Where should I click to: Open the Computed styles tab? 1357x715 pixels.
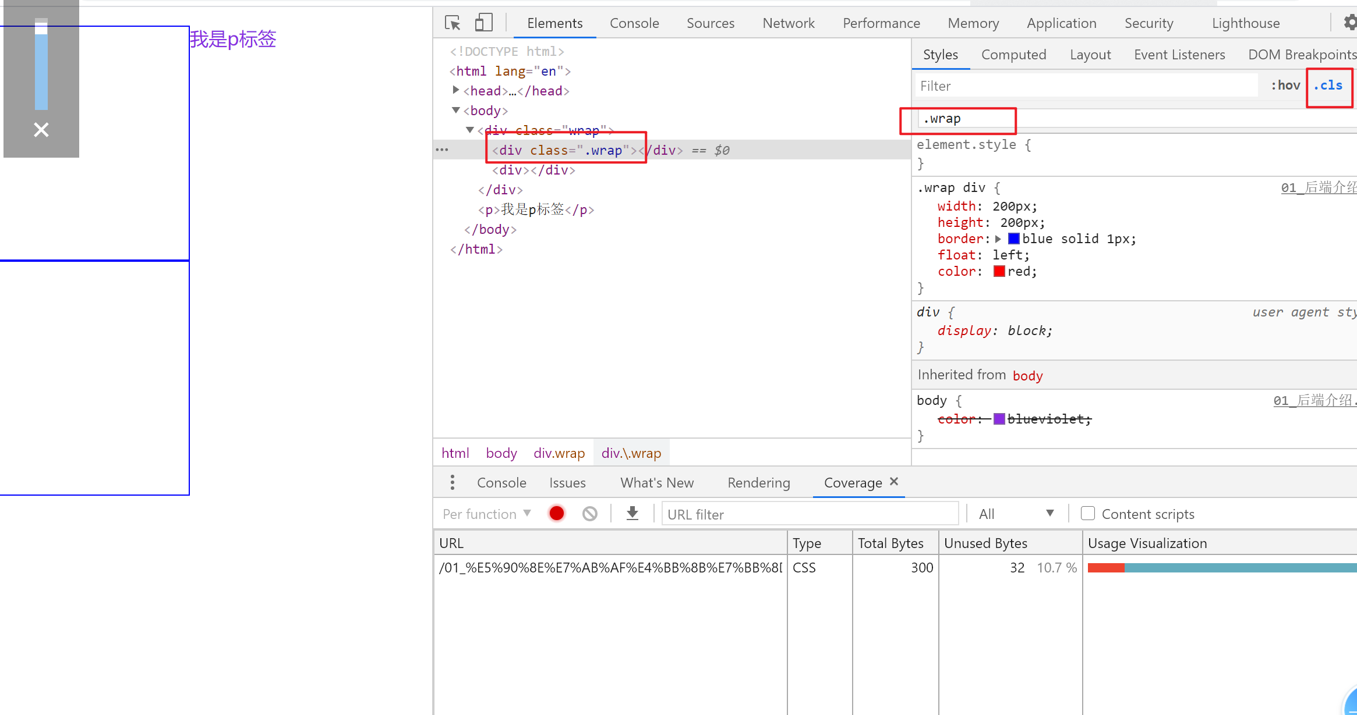click(x=1013, y=55)
